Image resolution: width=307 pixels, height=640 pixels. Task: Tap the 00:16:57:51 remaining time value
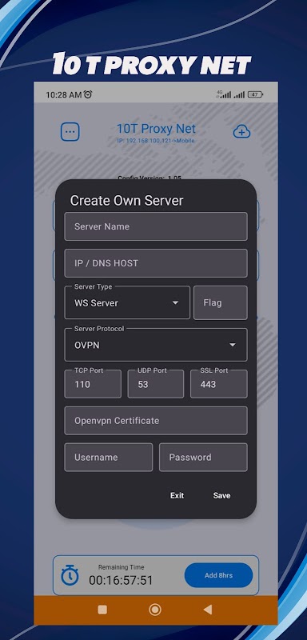121,581
